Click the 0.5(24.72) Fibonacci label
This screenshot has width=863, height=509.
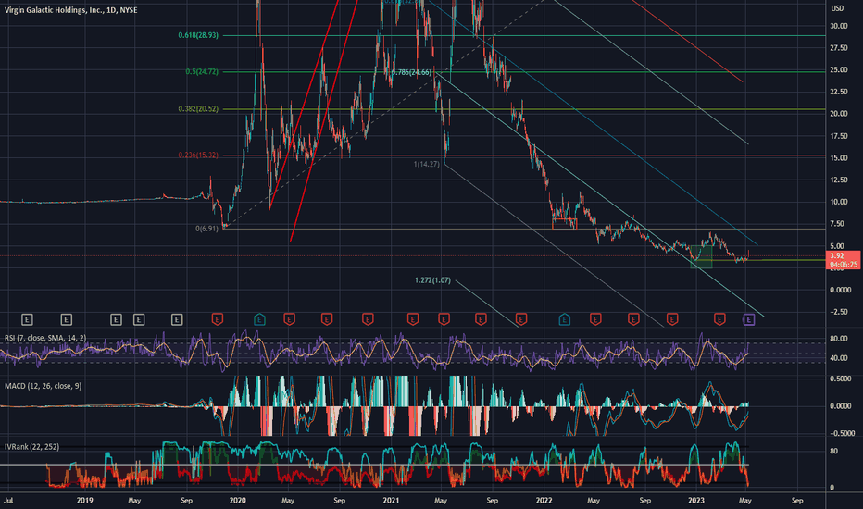(202, 72)
